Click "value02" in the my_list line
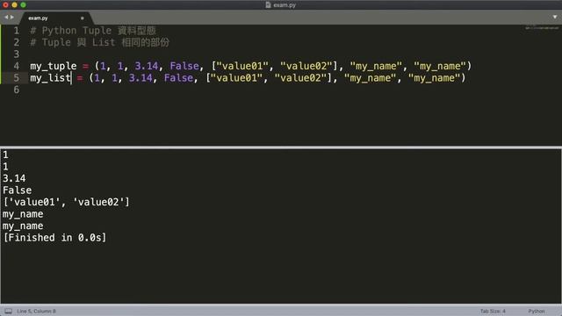The height and width of the screenshot is (316, 562). pyautogui.click(x=300, y=78)
